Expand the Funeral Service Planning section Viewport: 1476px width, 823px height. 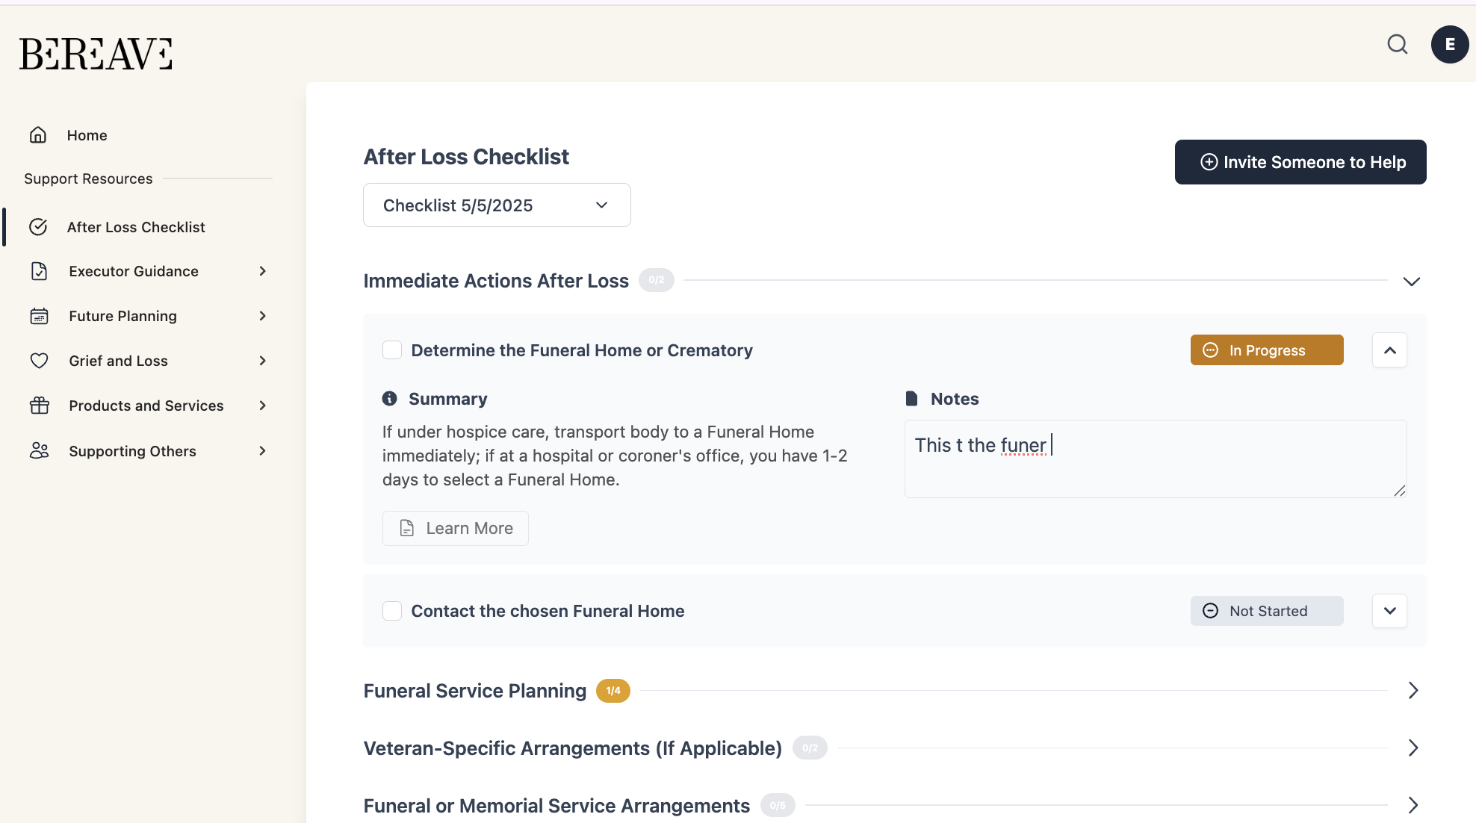pyautogui.click(x=1413, y=691)
